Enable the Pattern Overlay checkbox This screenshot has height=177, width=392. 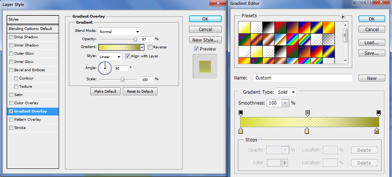11,119
